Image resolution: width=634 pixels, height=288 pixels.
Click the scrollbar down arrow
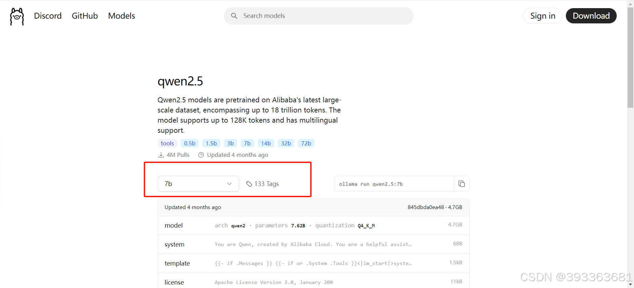tap(630, 284)
